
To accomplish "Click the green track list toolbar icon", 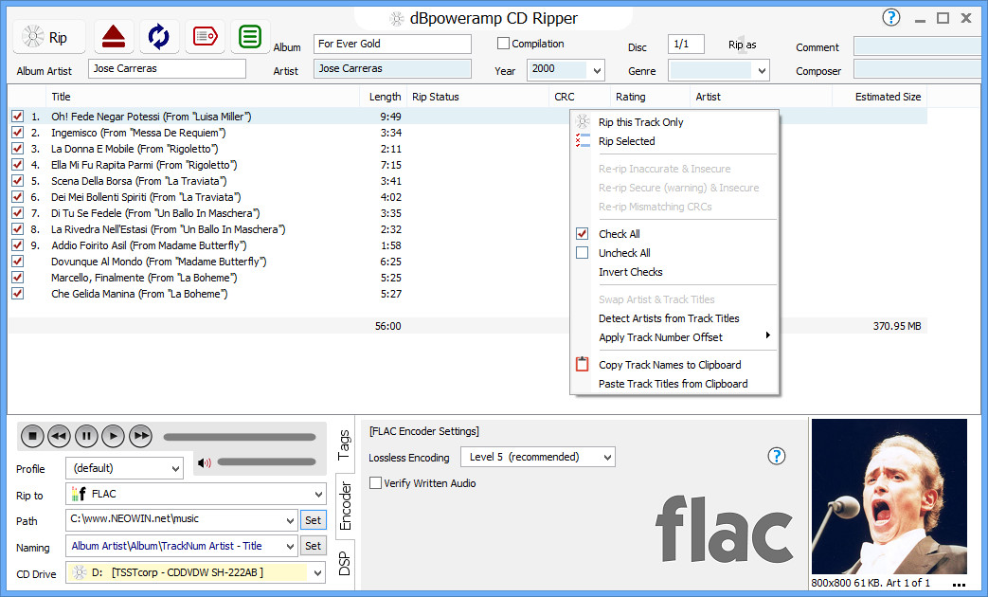I will coord(249,36).
